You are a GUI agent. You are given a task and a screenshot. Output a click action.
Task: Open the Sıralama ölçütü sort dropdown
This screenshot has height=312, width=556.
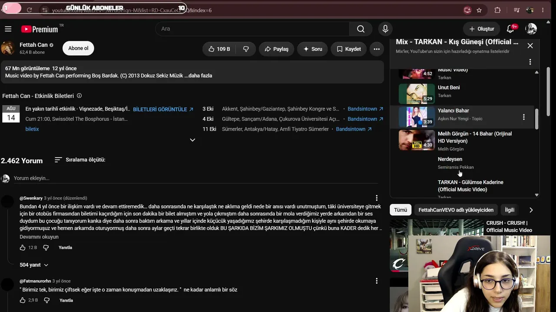point(80,160)
